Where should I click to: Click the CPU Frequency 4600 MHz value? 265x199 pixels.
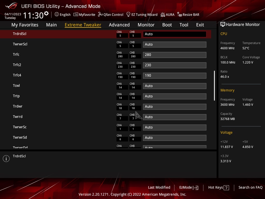[x=227, y=48]
